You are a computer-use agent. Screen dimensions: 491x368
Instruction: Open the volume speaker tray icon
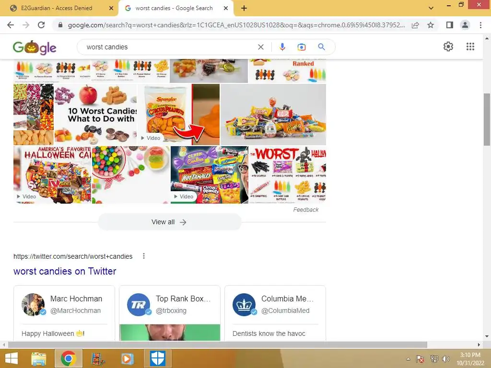click(x=445, y=359)
